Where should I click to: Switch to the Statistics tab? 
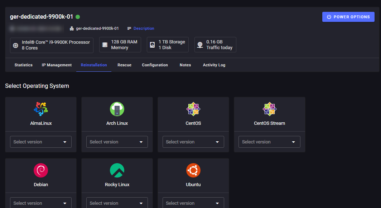click(23, 65)
